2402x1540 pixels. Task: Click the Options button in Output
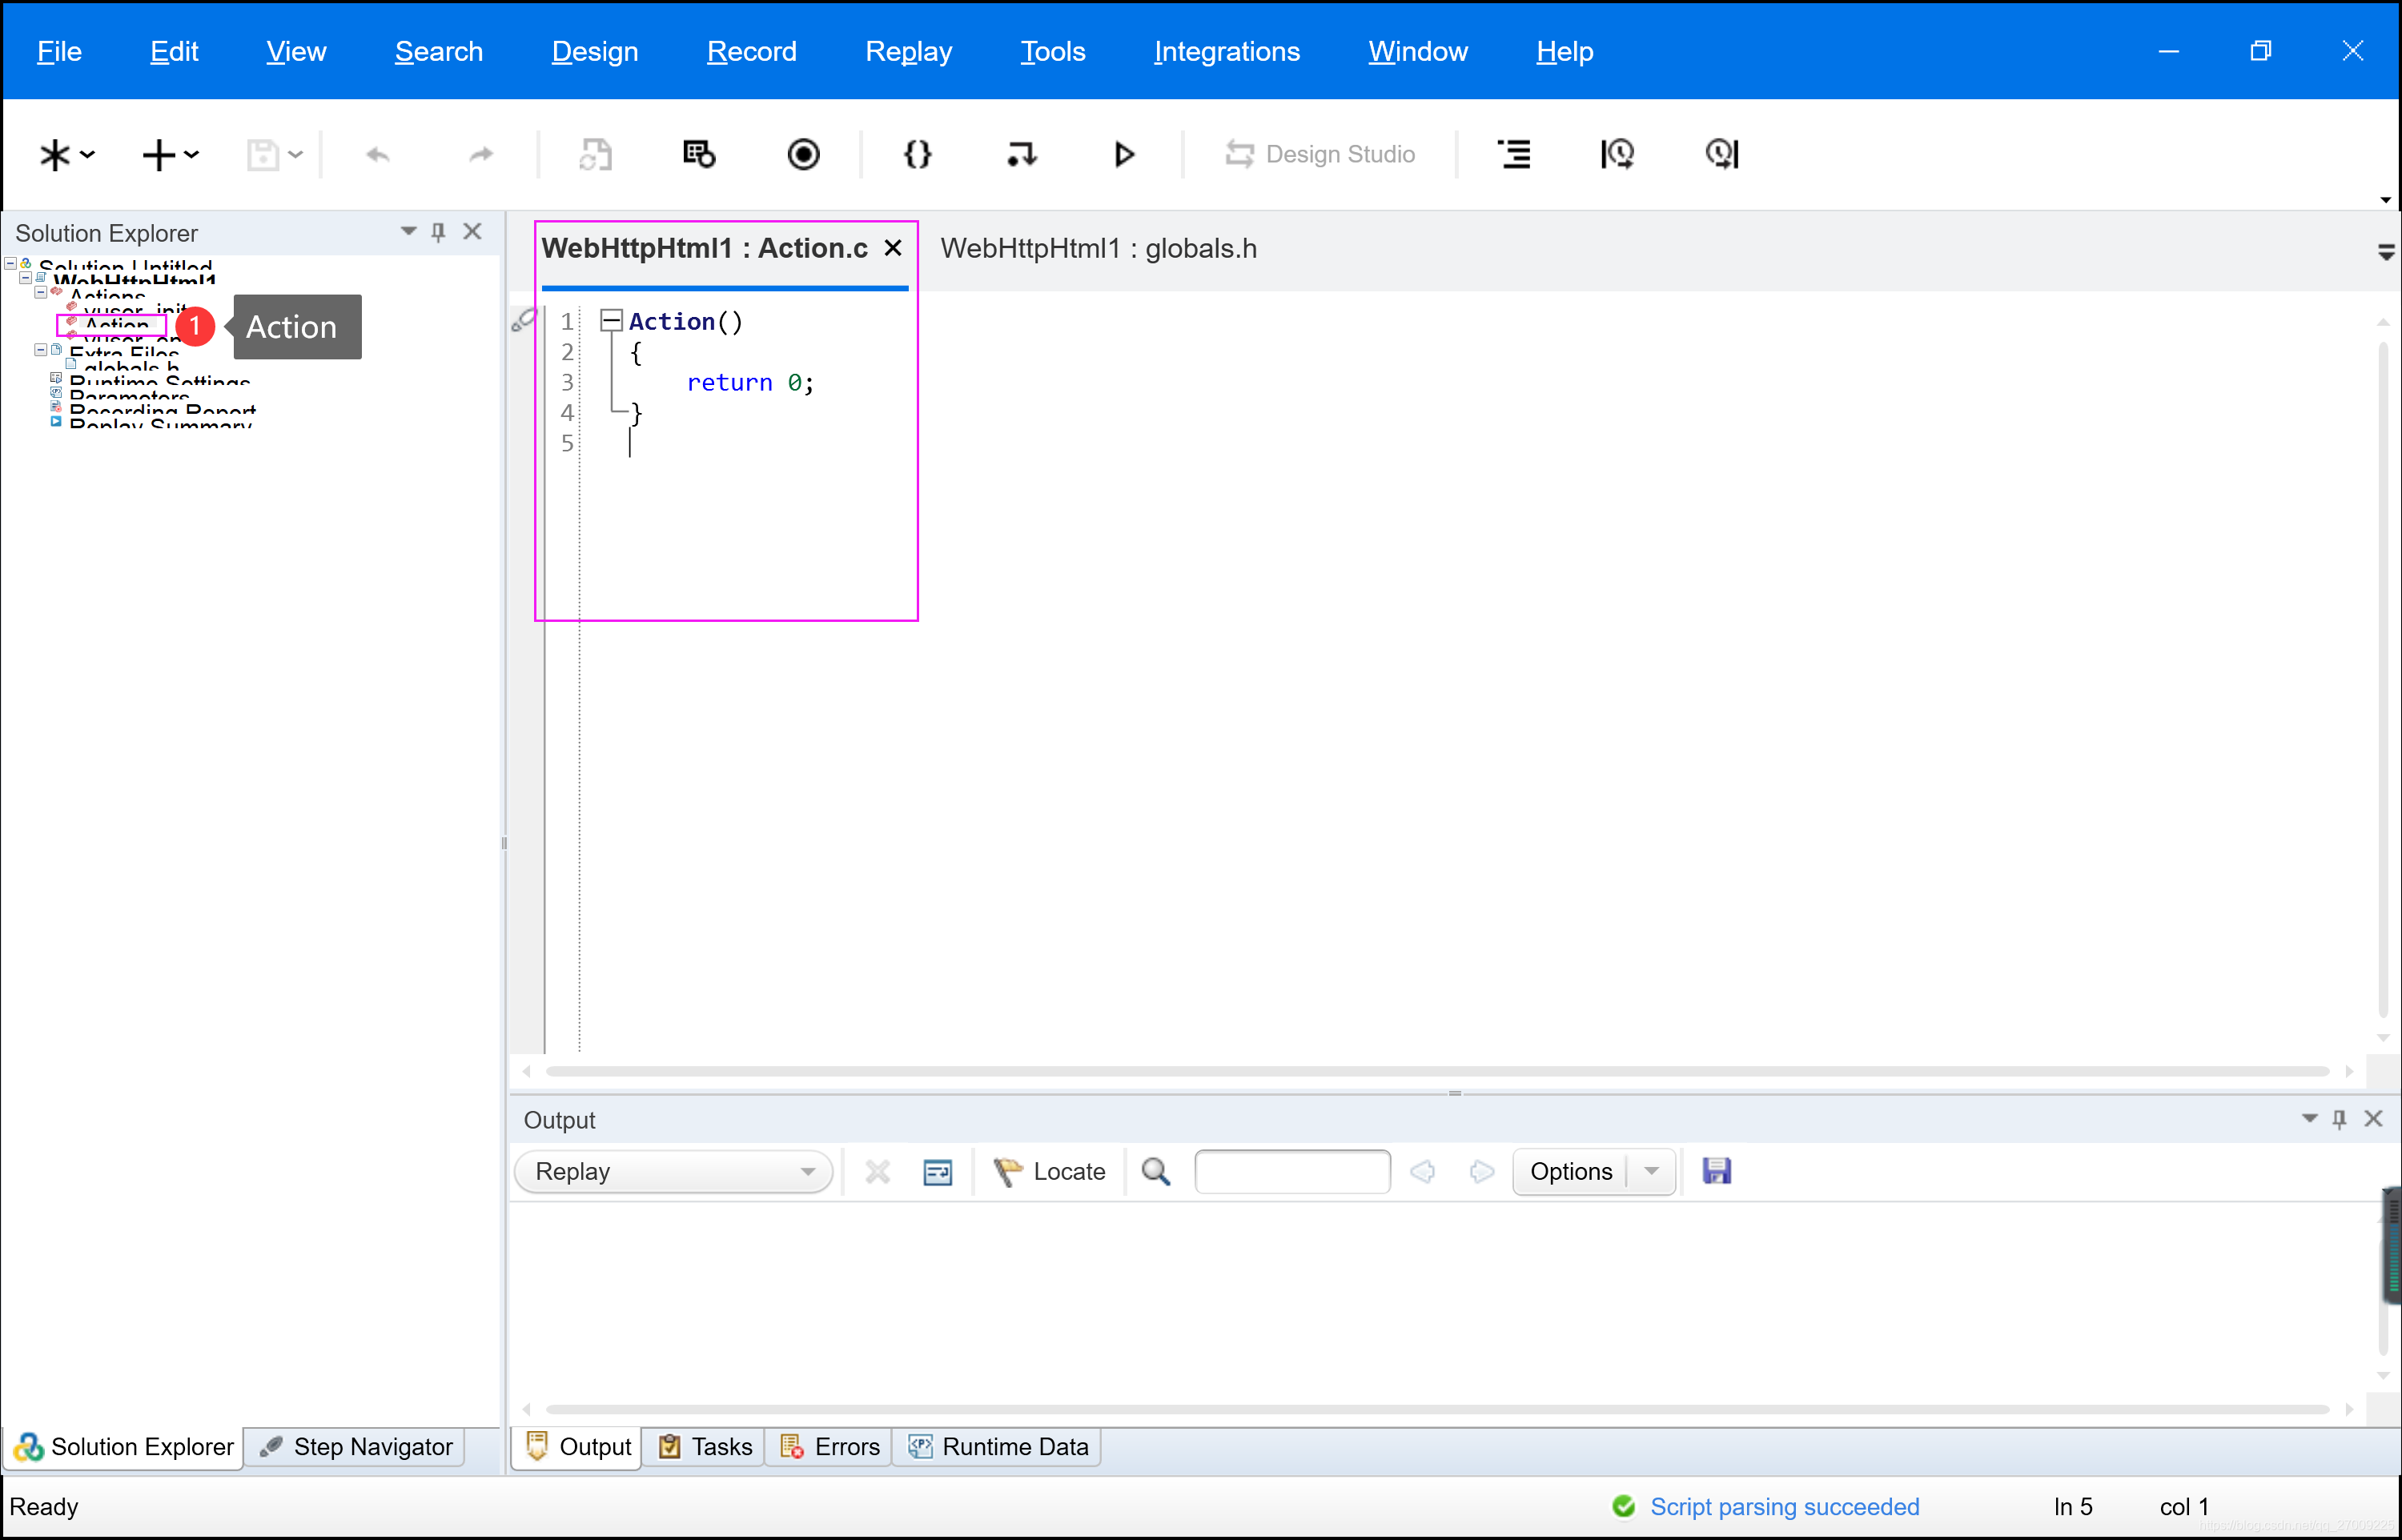coord(1570,1173)
